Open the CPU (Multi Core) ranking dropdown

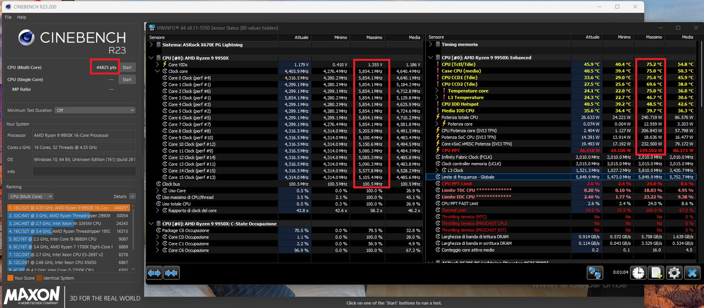30,196
